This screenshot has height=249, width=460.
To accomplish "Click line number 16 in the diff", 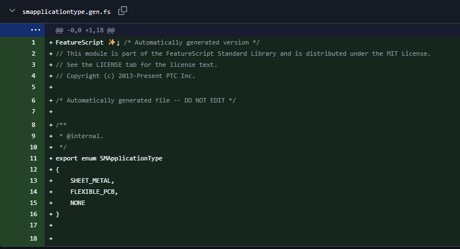I will [33, 214].
